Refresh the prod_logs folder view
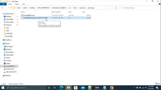 116,8
